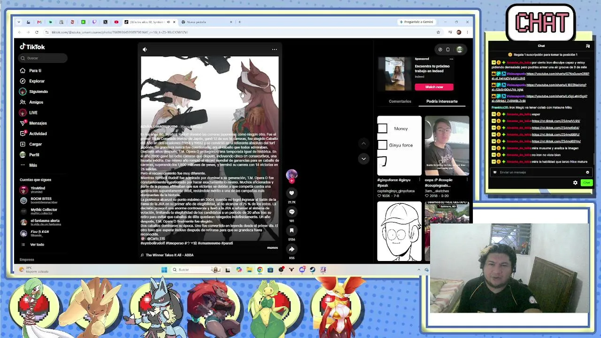
Task: Open the YiruMind followed account
Action: (33, 190)
